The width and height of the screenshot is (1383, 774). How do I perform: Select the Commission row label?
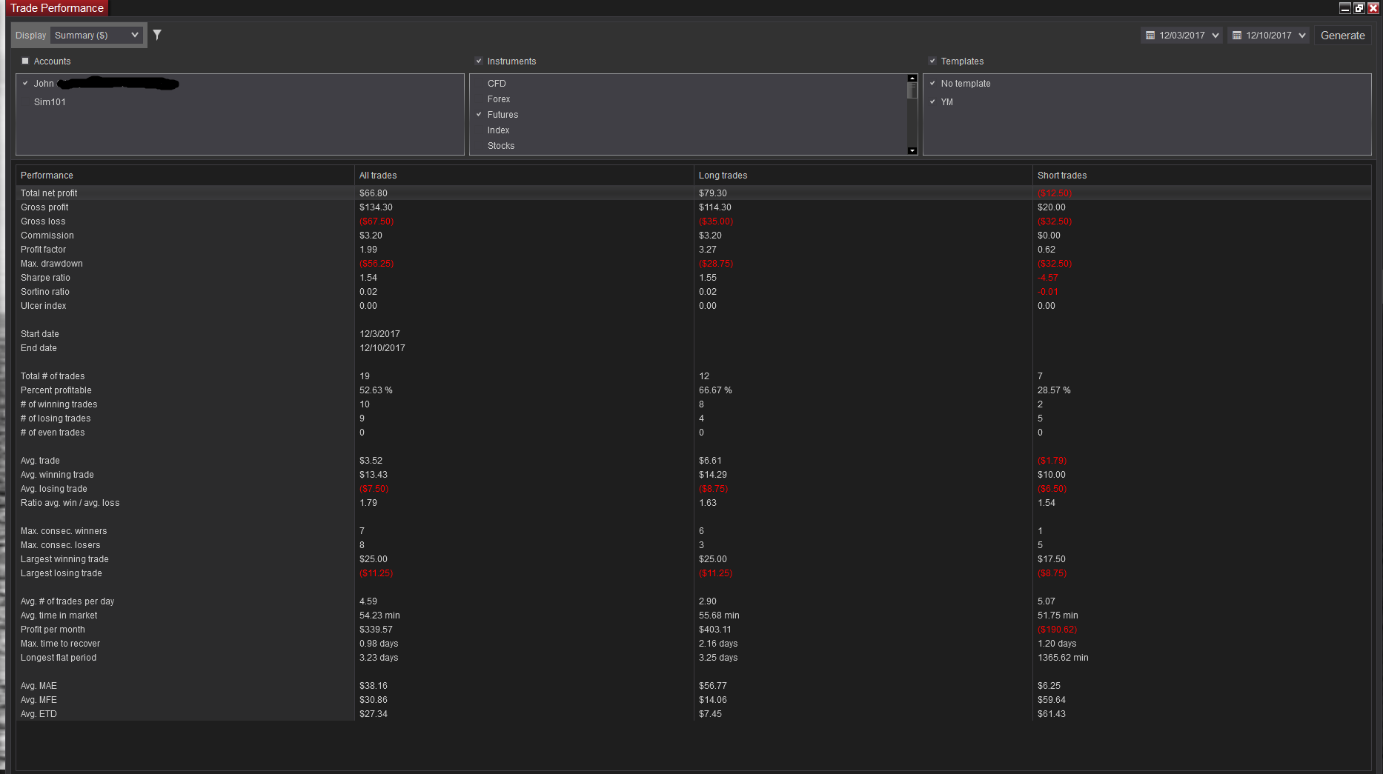[47, 236]
